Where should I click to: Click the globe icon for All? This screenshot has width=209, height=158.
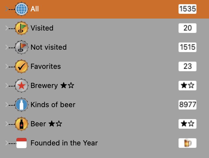[21, 9]
